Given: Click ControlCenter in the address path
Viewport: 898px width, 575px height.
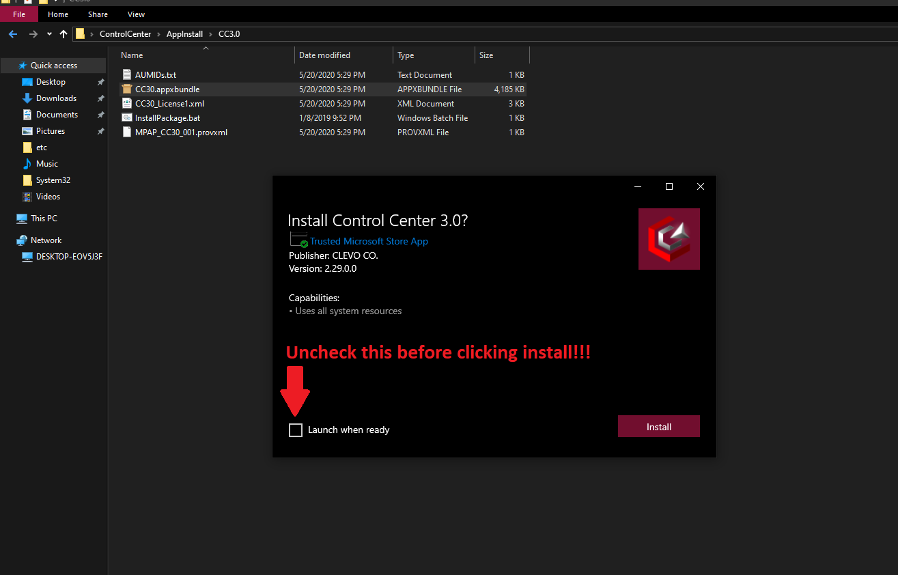Looking at the screenshot, I should pos(125,34).
